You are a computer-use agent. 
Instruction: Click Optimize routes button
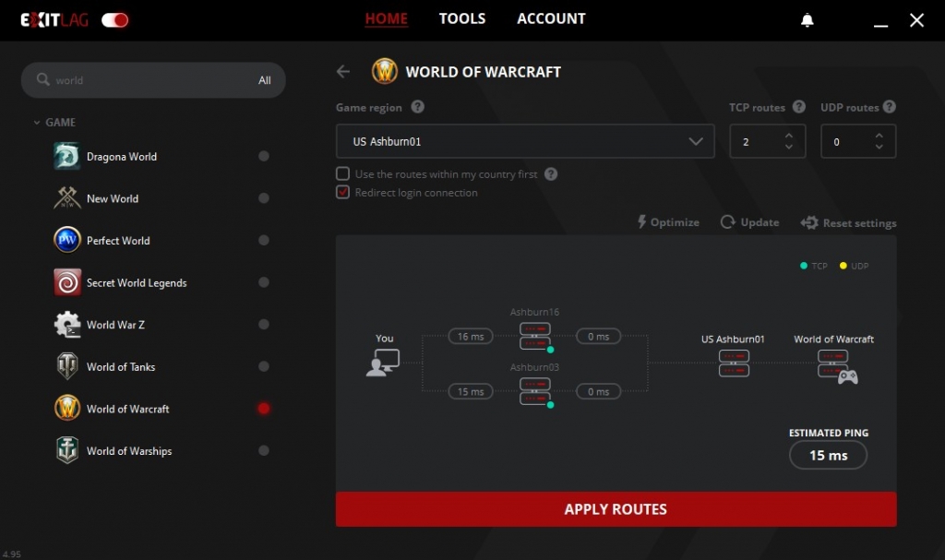click(x=668, y=222)
